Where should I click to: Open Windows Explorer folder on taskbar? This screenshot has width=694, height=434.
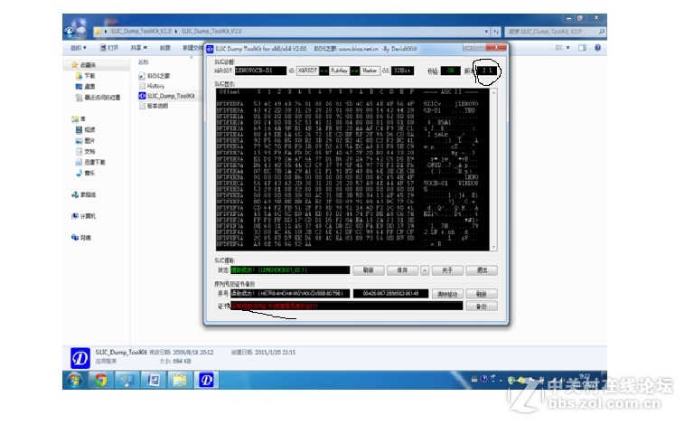pos(179,380)
